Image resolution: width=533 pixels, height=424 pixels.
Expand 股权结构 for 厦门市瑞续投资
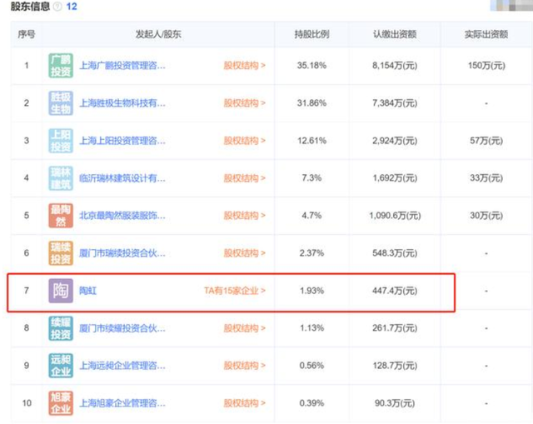pyautogui.click(x=244, y=253)
